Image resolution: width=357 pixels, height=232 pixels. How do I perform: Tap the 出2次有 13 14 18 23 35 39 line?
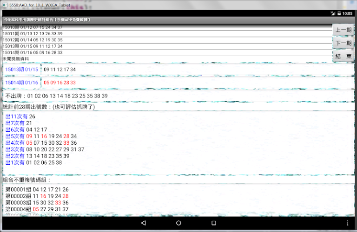pyautogui.click(x=37, y=156)
